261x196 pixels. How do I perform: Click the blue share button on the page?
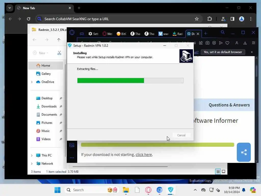tap(244, 152)
